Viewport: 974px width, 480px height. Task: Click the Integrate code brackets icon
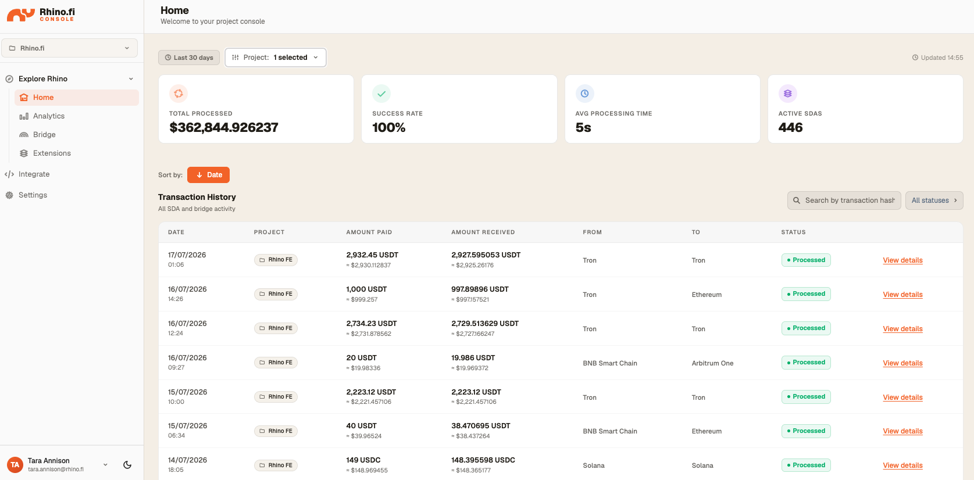coord(9,174)
